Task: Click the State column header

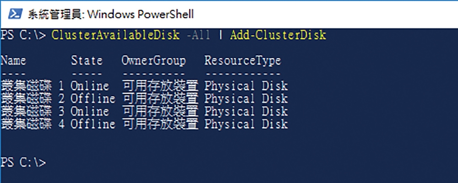Action: [87, 61]
